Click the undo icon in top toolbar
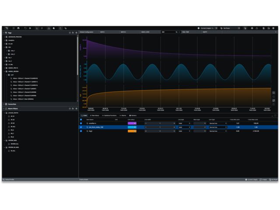This screenshot has width=280, height=210. [x=25, y=28]
